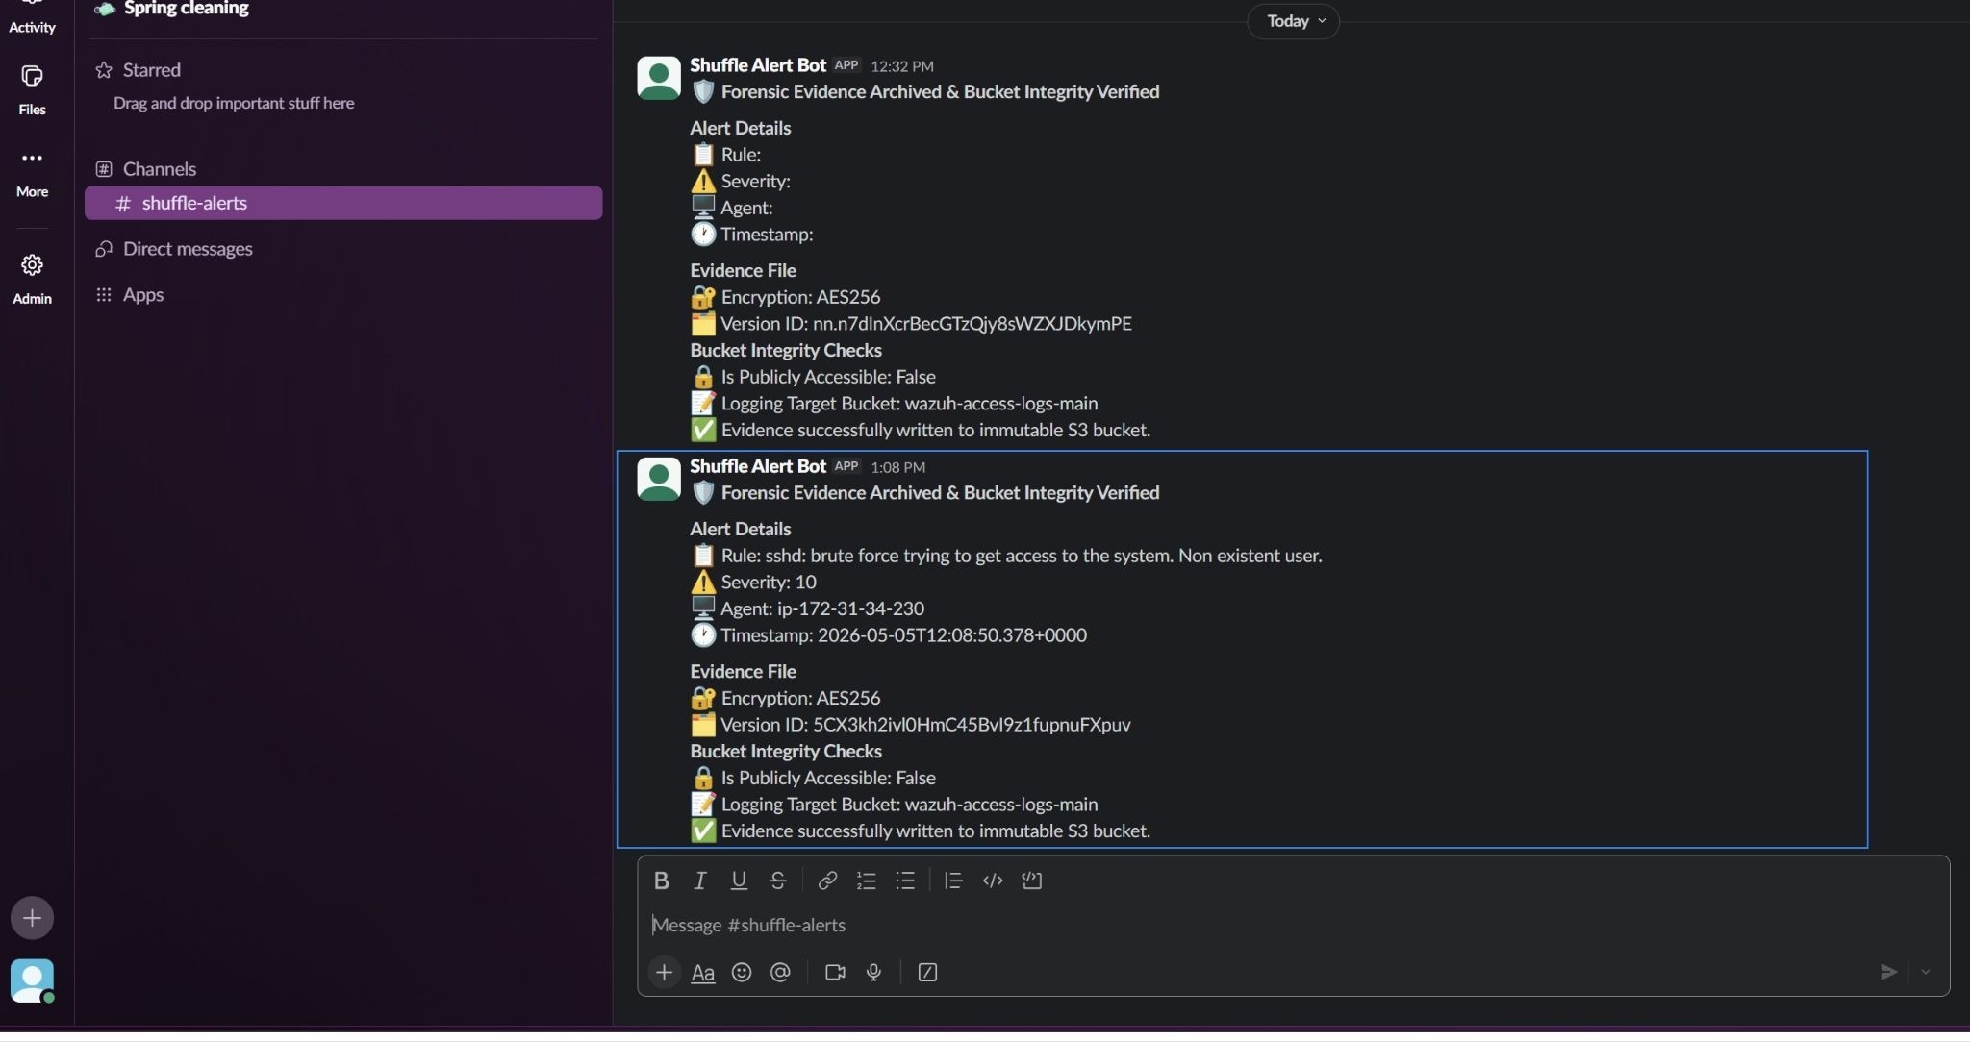Apply blockquote formatting

[953, 881]
